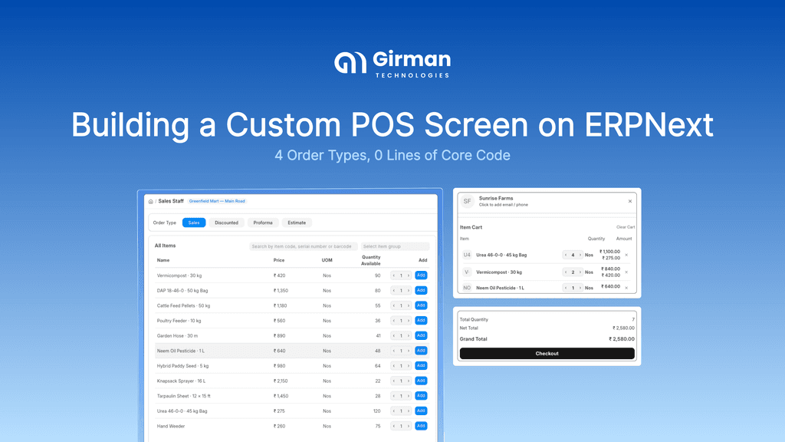Click the Name column header
The image size is (785, 442).
pos(163,260)
